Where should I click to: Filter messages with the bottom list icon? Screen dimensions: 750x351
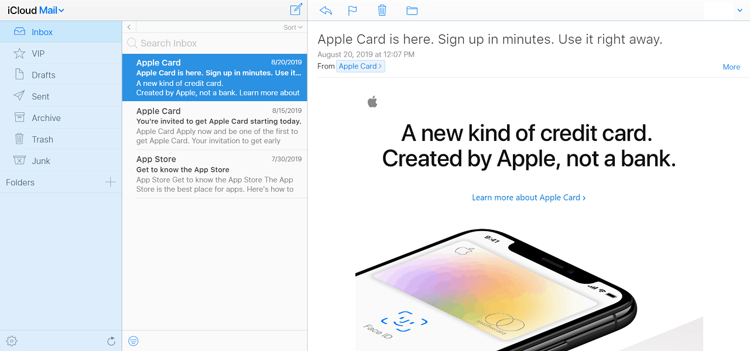point(133,341)
